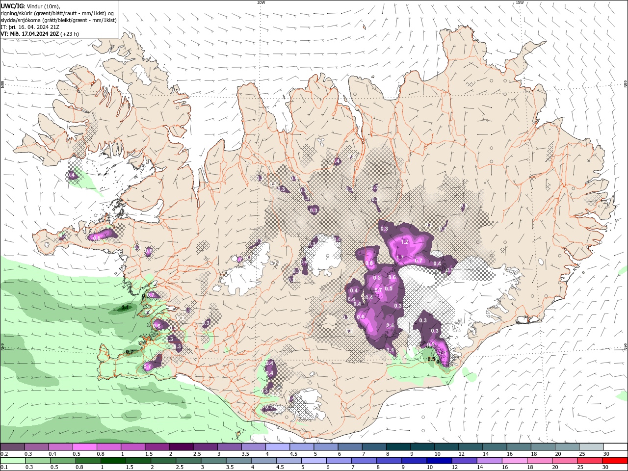Click the '1.7' snowfall value on the map
This screenshot has height=471, width=628.
(400, 258)
